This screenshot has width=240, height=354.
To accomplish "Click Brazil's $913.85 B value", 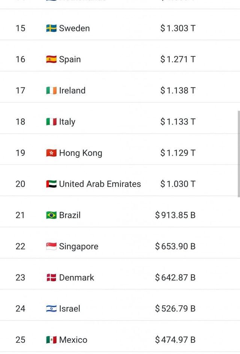I will tap(175, 215).
